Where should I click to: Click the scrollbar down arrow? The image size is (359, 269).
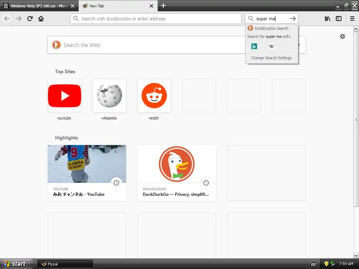[356, 255]
